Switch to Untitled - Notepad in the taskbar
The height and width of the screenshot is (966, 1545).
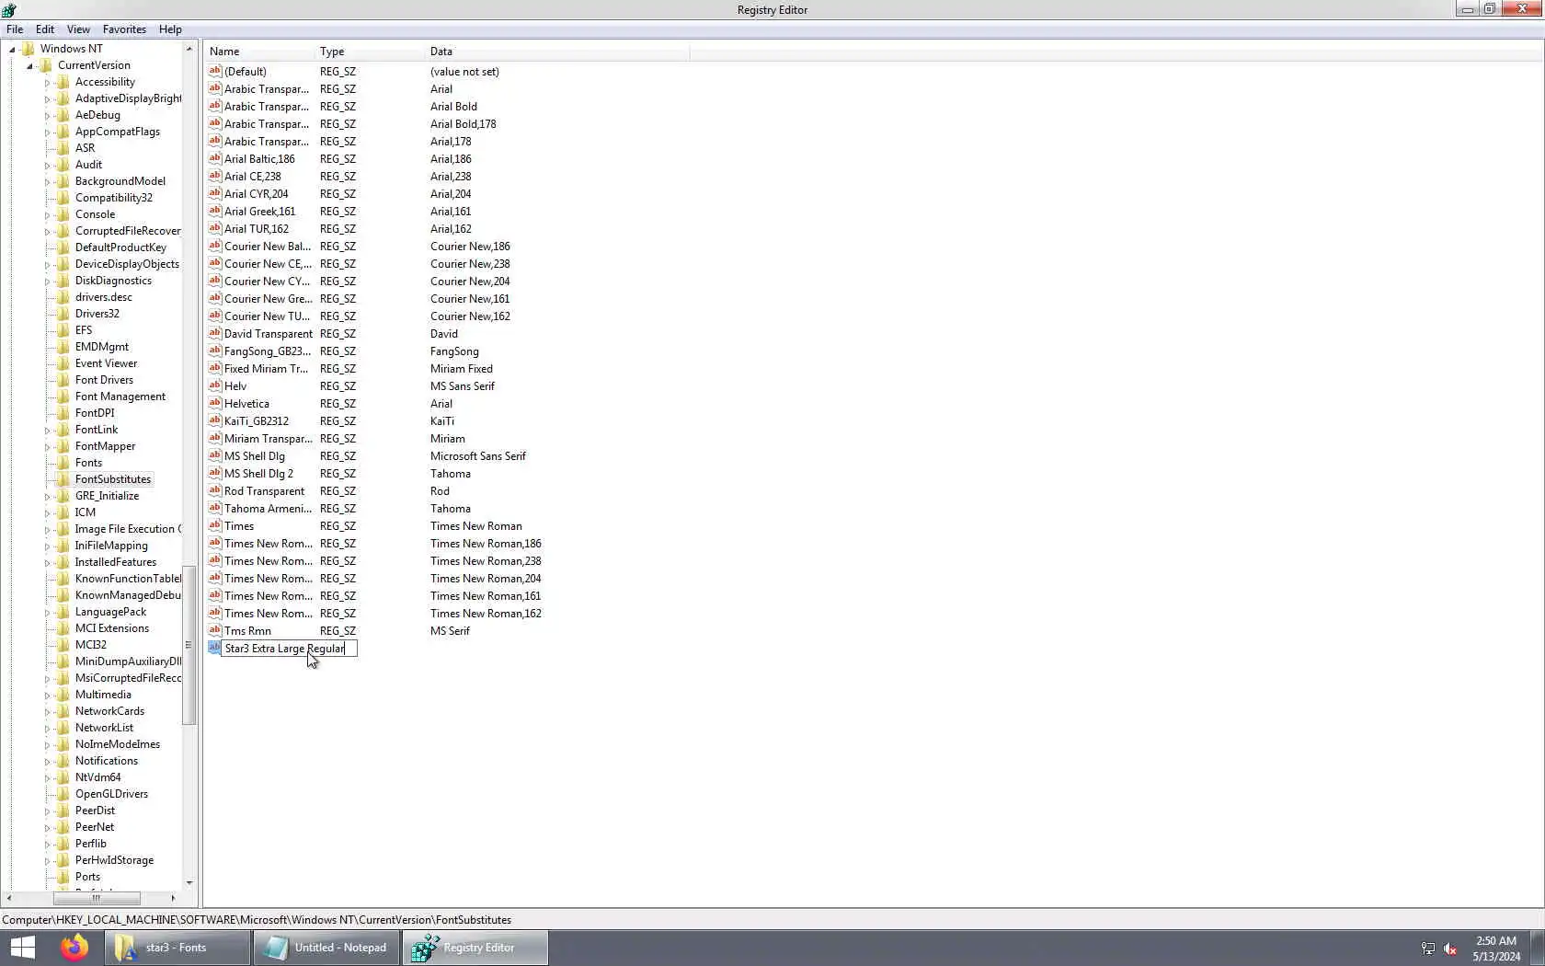[x=326, y=948]
